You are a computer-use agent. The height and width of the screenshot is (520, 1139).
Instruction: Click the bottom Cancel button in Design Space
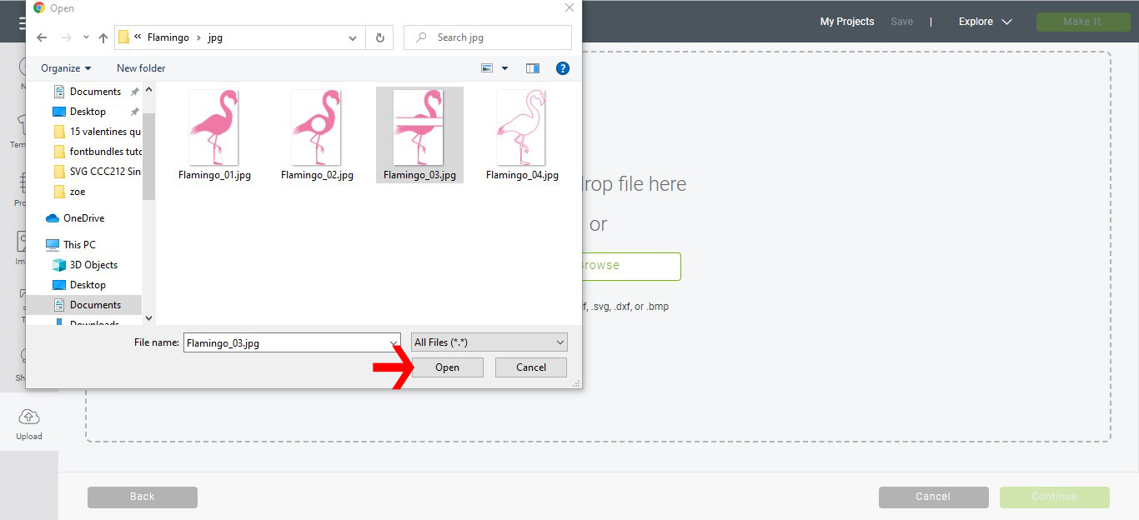[x=933, y=497]
